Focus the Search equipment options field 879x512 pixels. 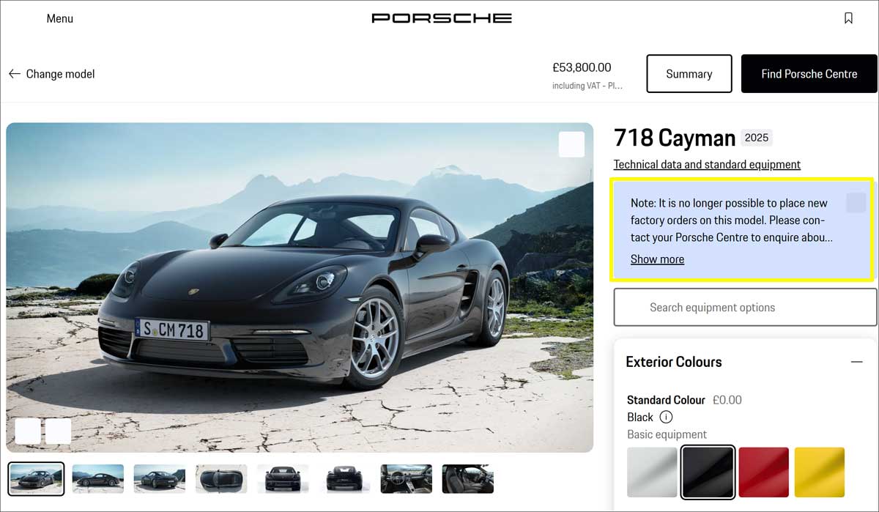(745, 307)
